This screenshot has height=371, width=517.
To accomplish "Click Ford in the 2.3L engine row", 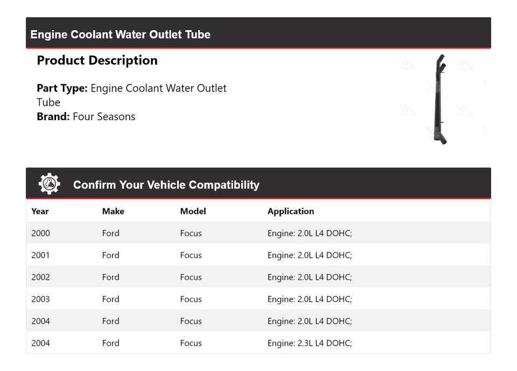I will (110, 343).
